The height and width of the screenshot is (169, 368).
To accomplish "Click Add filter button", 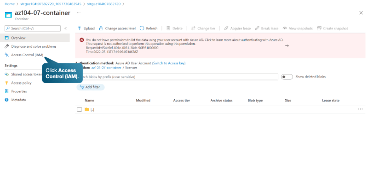I will click(x=90, y=87).
